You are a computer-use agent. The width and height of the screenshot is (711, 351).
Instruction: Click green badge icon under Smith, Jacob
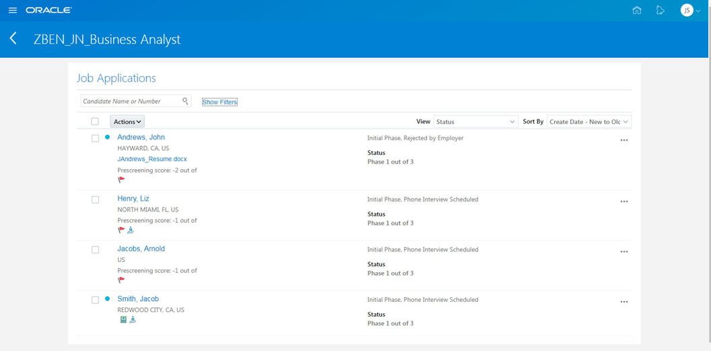[123, 320]
